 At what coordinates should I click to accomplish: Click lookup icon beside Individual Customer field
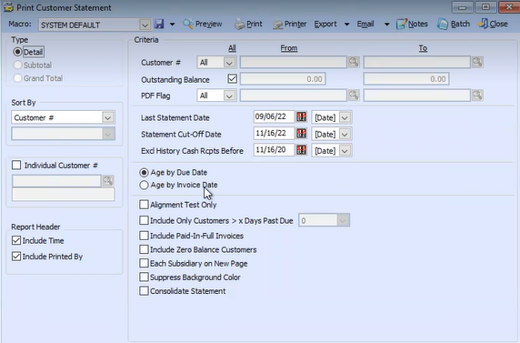tap(108, 181)
